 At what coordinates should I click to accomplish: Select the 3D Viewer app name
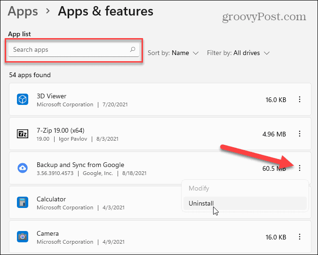click(52, 96)
